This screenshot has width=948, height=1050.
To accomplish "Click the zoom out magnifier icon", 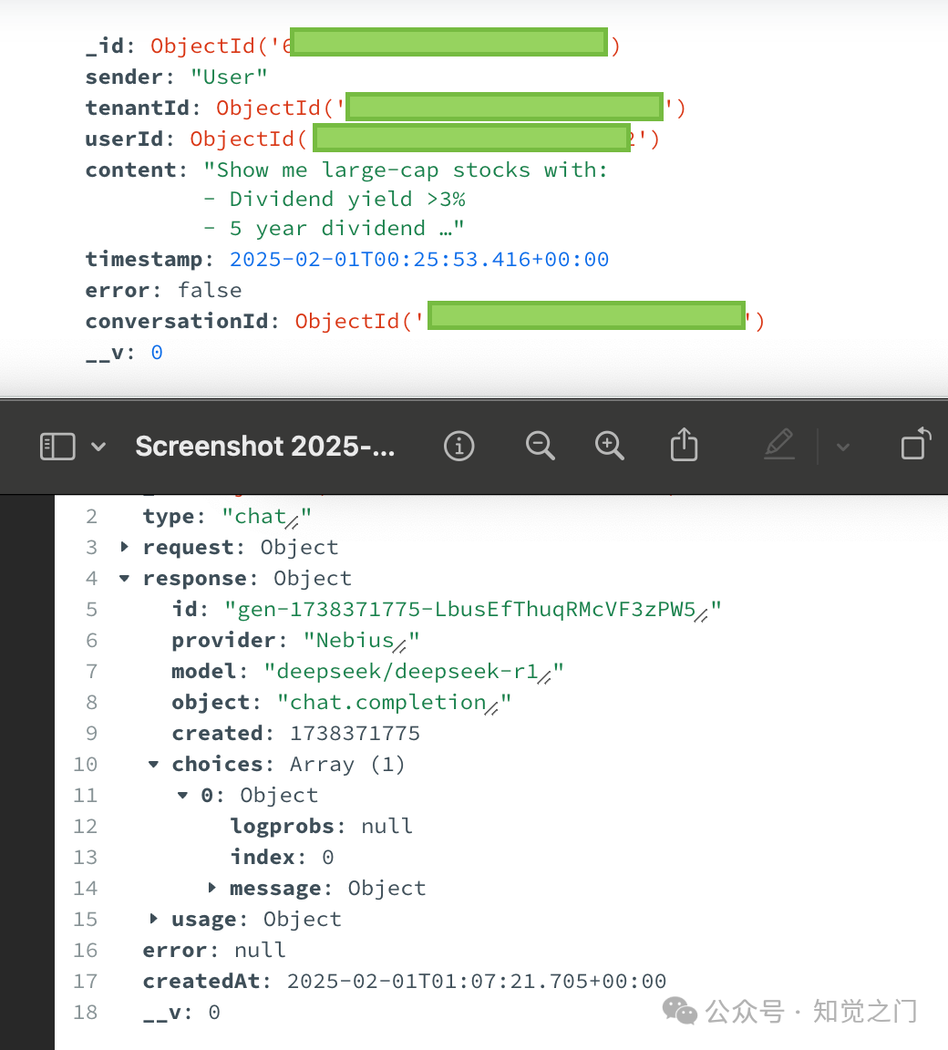I will tap(541, 446).
